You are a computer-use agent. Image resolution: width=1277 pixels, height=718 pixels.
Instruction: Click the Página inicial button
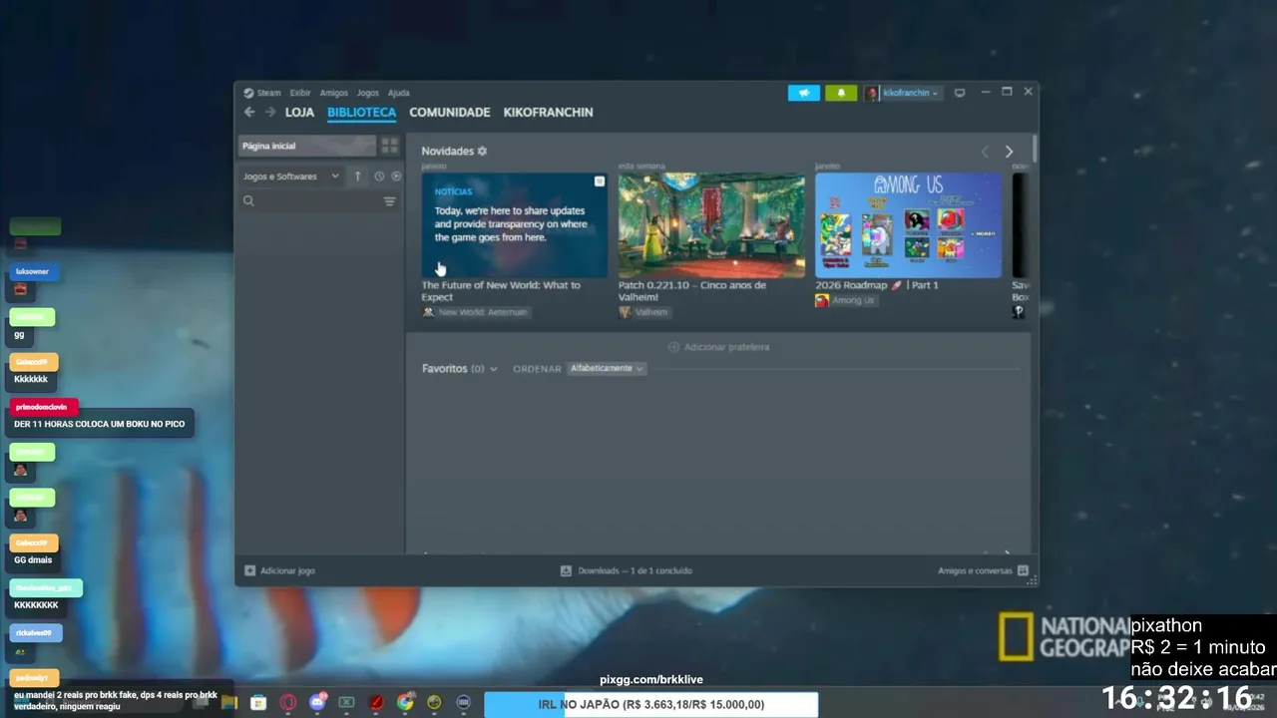point(307,146)
